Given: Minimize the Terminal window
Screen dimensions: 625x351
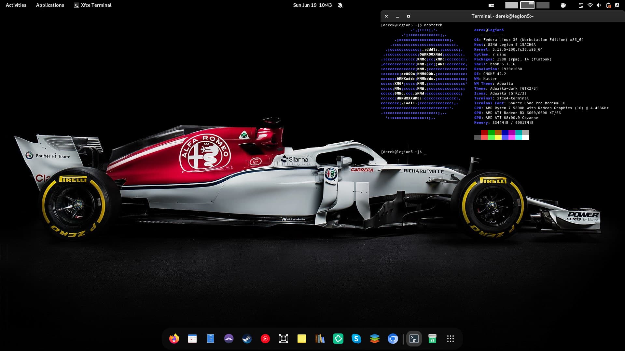Looking at the screenshot, I should tap(397, 16).
